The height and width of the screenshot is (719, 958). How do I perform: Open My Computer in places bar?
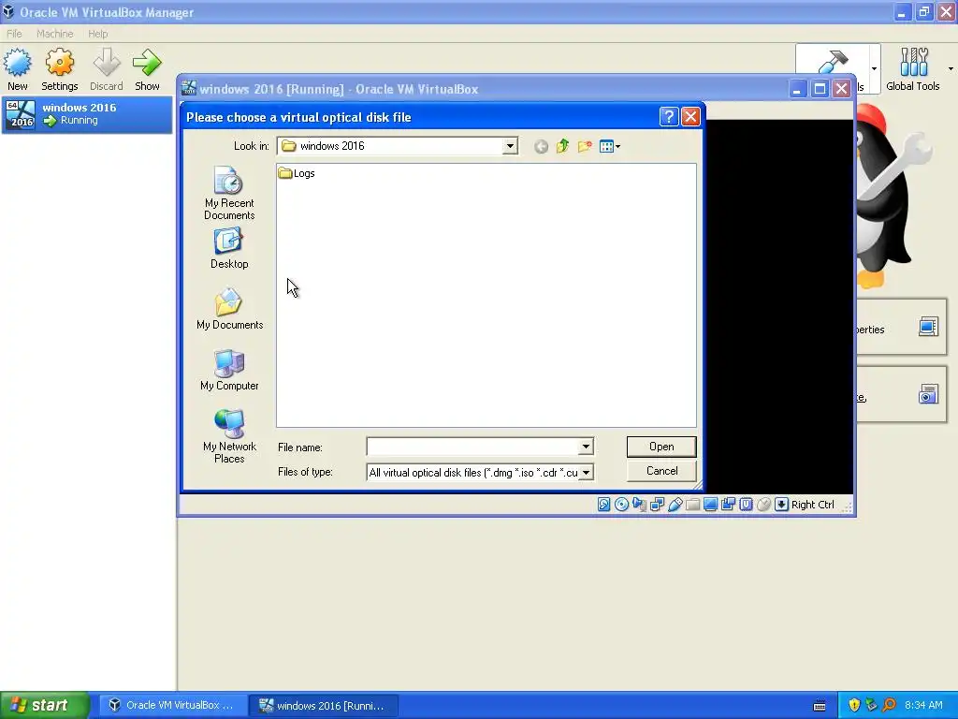point(229,370)
